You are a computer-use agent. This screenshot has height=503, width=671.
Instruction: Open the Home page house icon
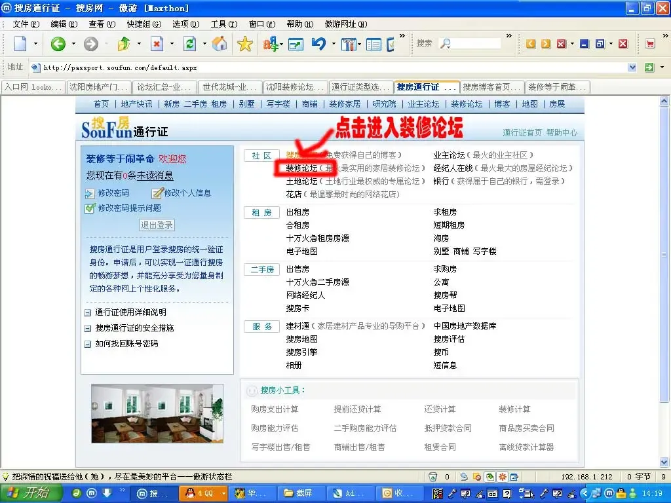coord(220,44)
